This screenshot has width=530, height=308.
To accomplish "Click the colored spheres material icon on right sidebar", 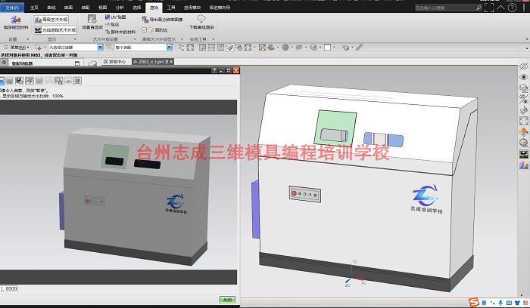I will coord(524,165).
